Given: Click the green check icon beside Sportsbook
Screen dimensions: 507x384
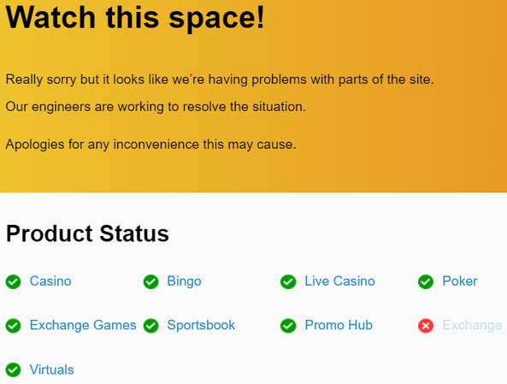Looking at the screenshot, I should pyautogui.click(x=151, y=326).
